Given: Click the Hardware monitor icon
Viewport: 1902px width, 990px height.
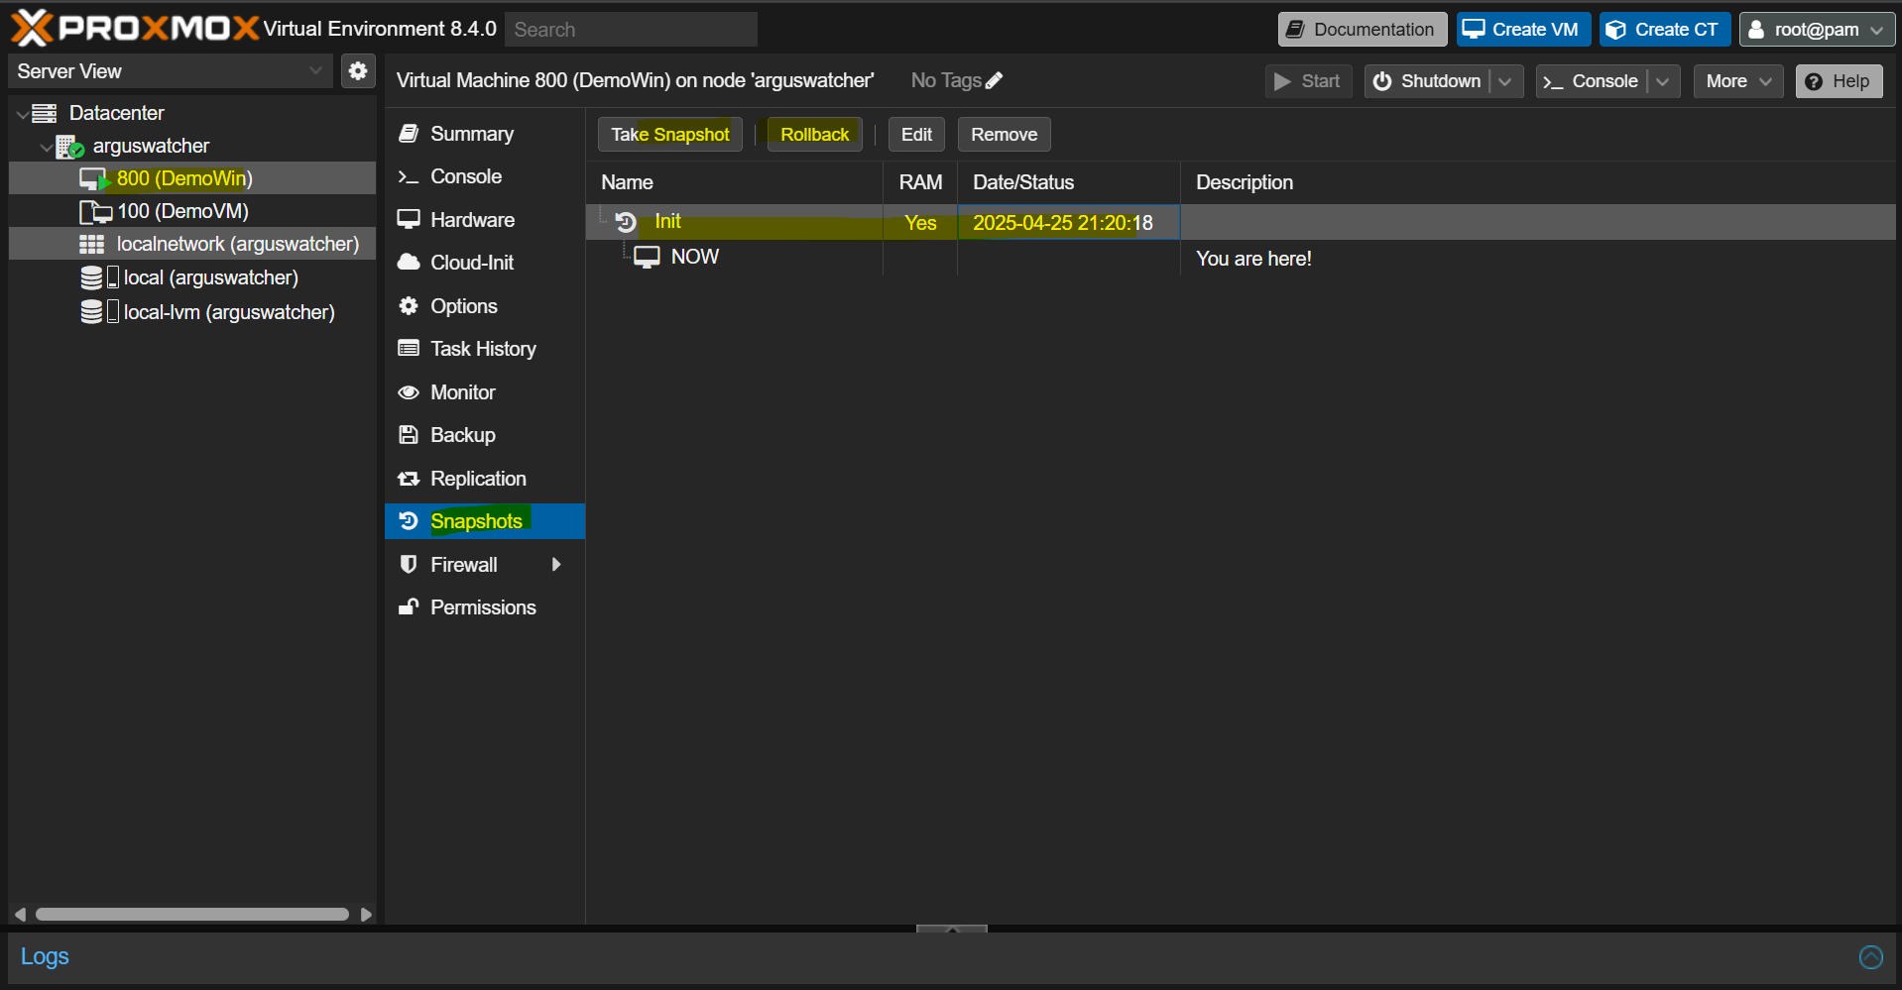Looking at the screenshot, I should tap(409, 220).
